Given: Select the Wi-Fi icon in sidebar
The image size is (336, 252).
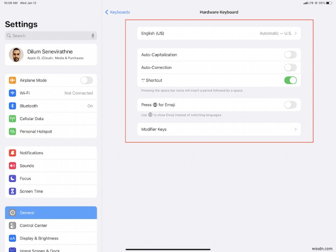Looking at the screenshot, I should pyautogui.click(x=12, y=93).
